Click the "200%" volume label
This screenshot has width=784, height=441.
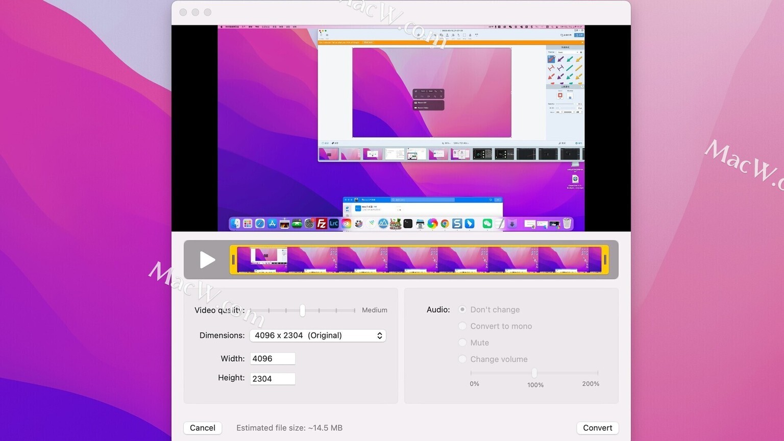pos(591,384)
